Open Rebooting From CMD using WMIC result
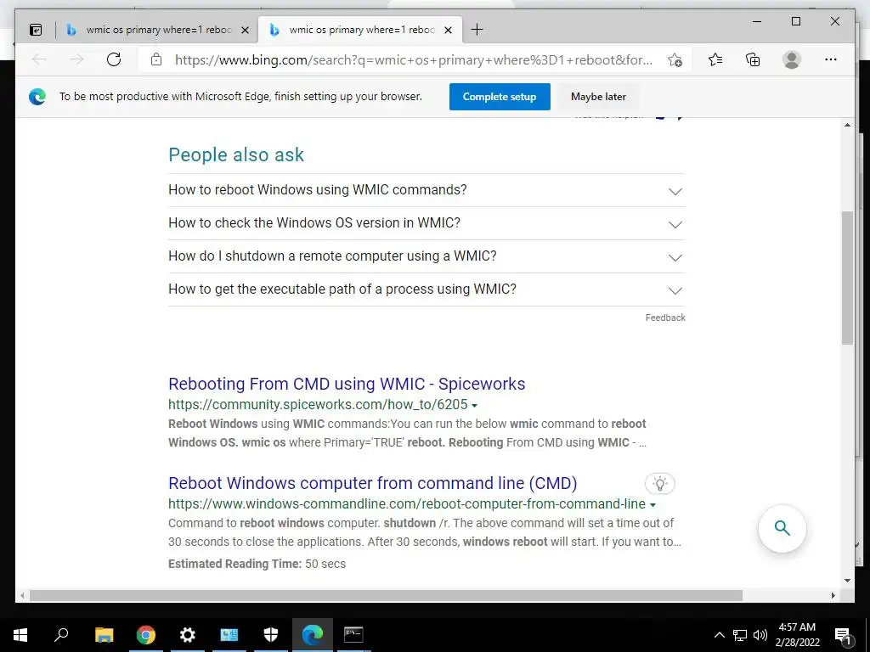870x652 pixels. click(347, 384)
